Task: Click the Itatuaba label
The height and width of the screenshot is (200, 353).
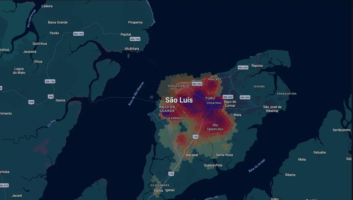Action: click(320, 152)
